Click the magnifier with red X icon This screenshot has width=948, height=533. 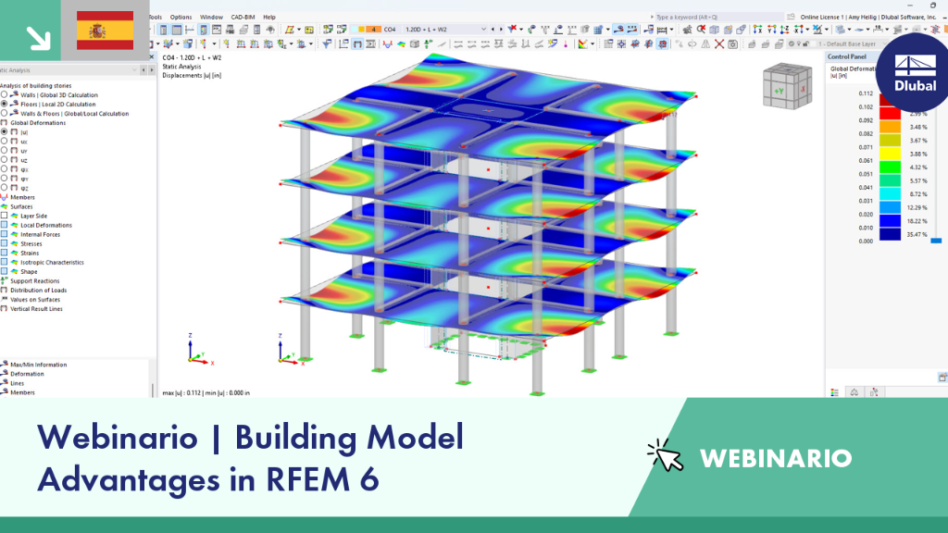[x=701, y=29]
